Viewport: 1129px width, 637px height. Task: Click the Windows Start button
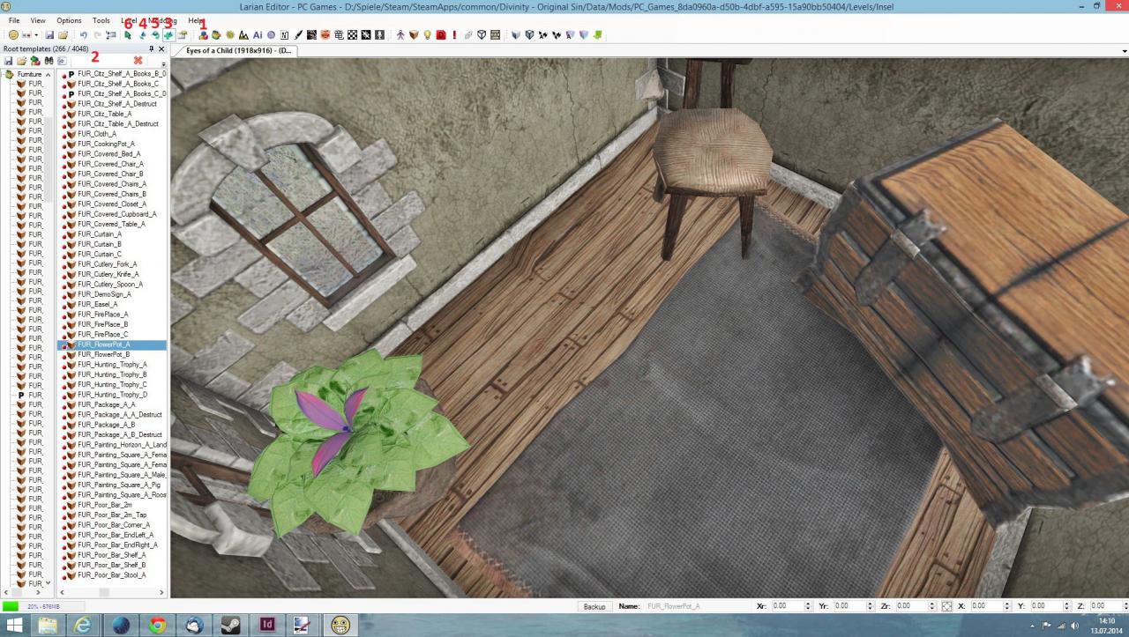coord(15,625)
